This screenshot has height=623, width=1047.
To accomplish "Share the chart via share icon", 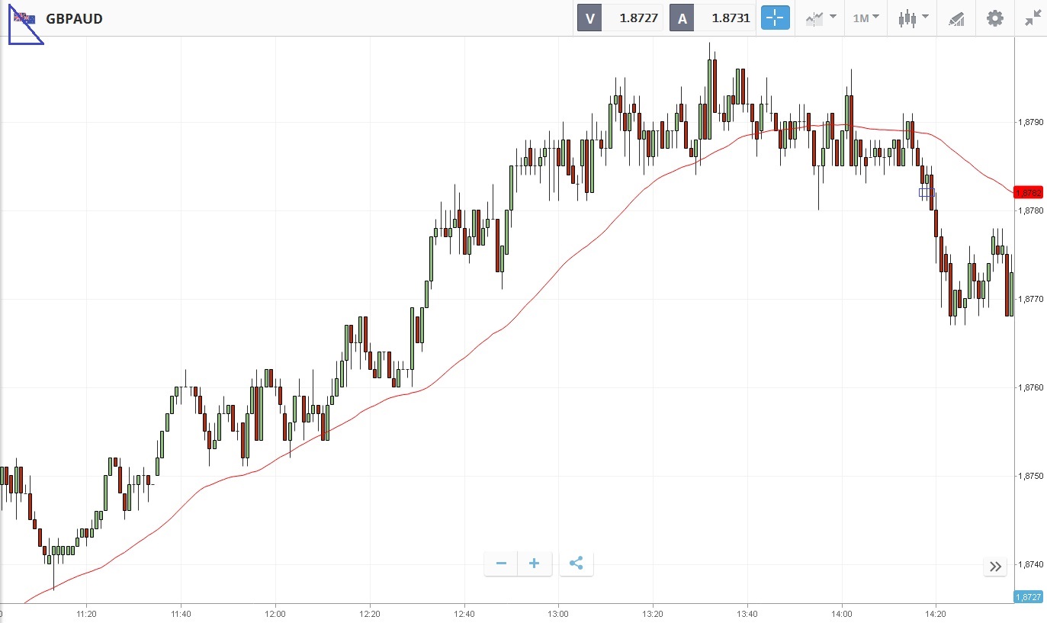I will [x=576, y=564].
